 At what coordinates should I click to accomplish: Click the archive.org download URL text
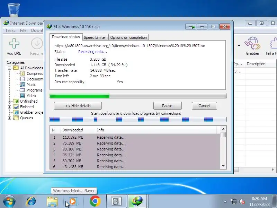[x=129, y=46]
